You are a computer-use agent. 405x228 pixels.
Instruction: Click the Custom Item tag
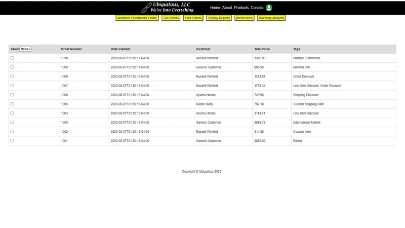pos(302,132)
